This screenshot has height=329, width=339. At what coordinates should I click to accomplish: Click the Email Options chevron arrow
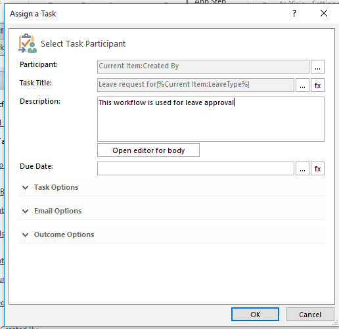coord(26,211)
